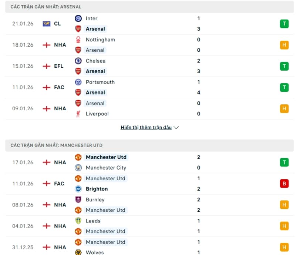Expand Hiển thị thêm trận đấu chevron
The height and width of the screenshot is (255, 296).
176,127
